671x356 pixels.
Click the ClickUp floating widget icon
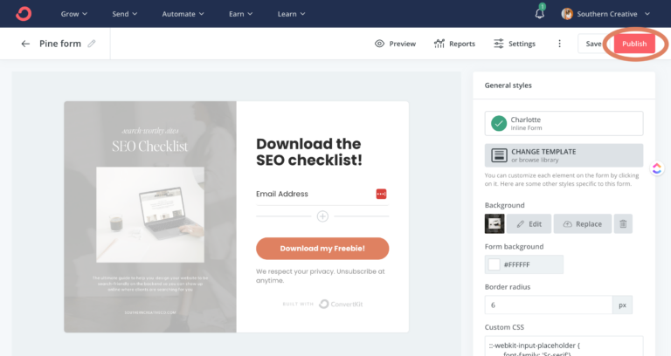pyautogui.click(x=657, y=168)
